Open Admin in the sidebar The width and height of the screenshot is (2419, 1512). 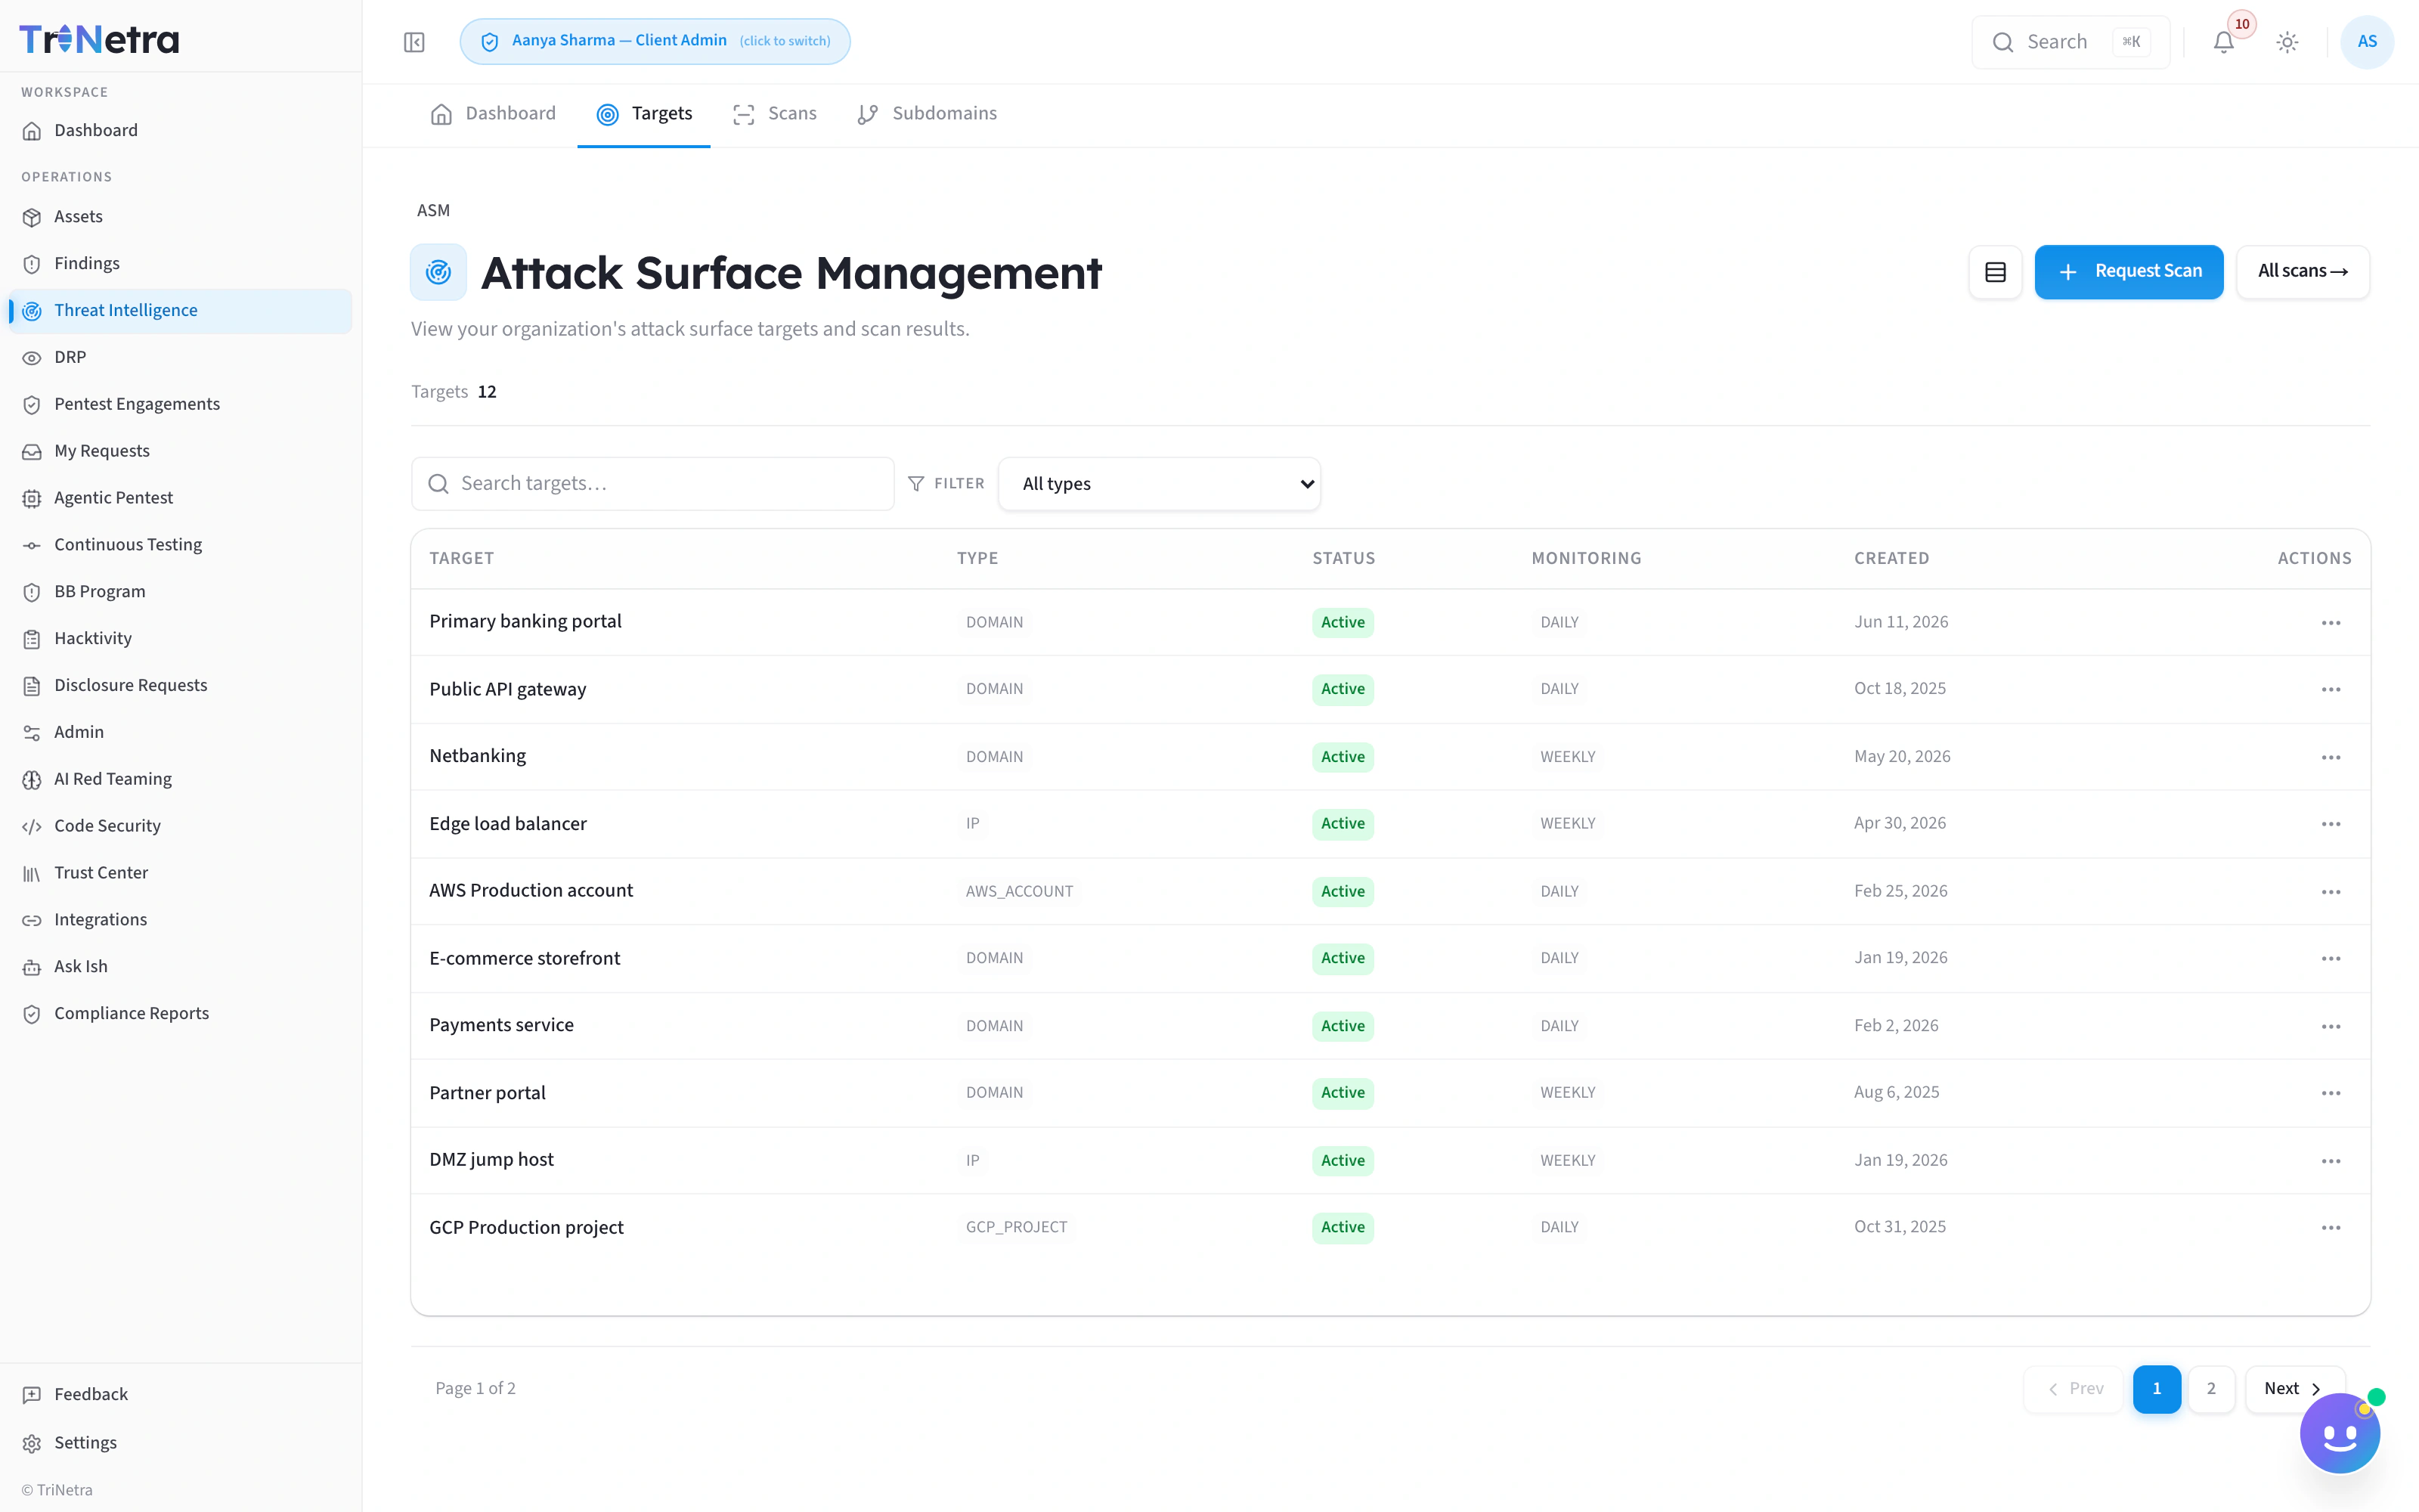point(180,733)
